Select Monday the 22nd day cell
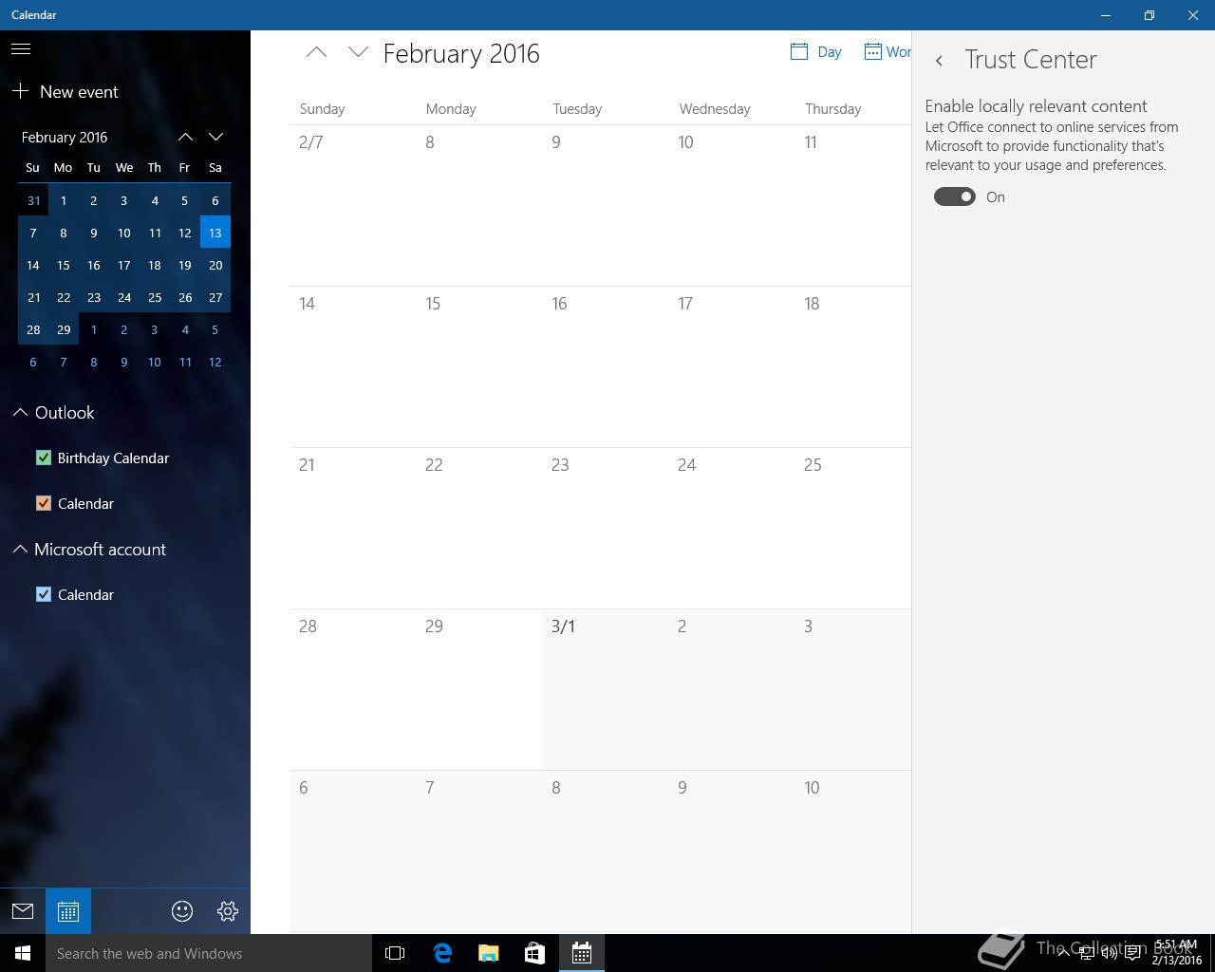1215x972 pixels. pyautogui.click(x=479, y=528)
